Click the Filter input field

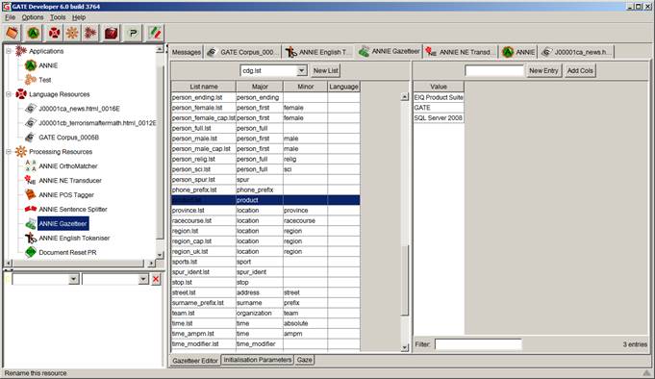point(478,344)
